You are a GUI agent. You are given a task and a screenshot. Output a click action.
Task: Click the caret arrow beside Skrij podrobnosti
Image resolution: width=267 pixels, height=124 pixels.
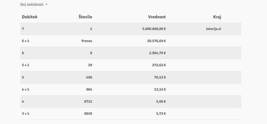pyautogui.click(x=46, y=4)
